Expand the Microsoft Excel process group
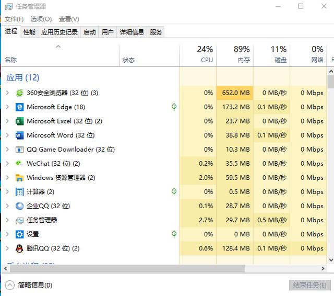Image resolution: width=334 pixels, height=296 pixels. (x=7, y=121)
